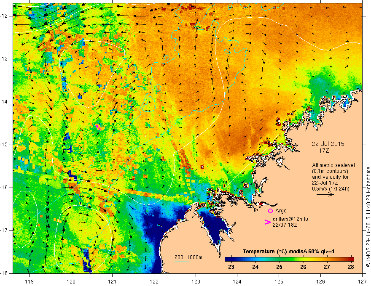The image size is (371, 286).
Task: Click the latitude axis label "-12"
Action: (x=5, y=16)
